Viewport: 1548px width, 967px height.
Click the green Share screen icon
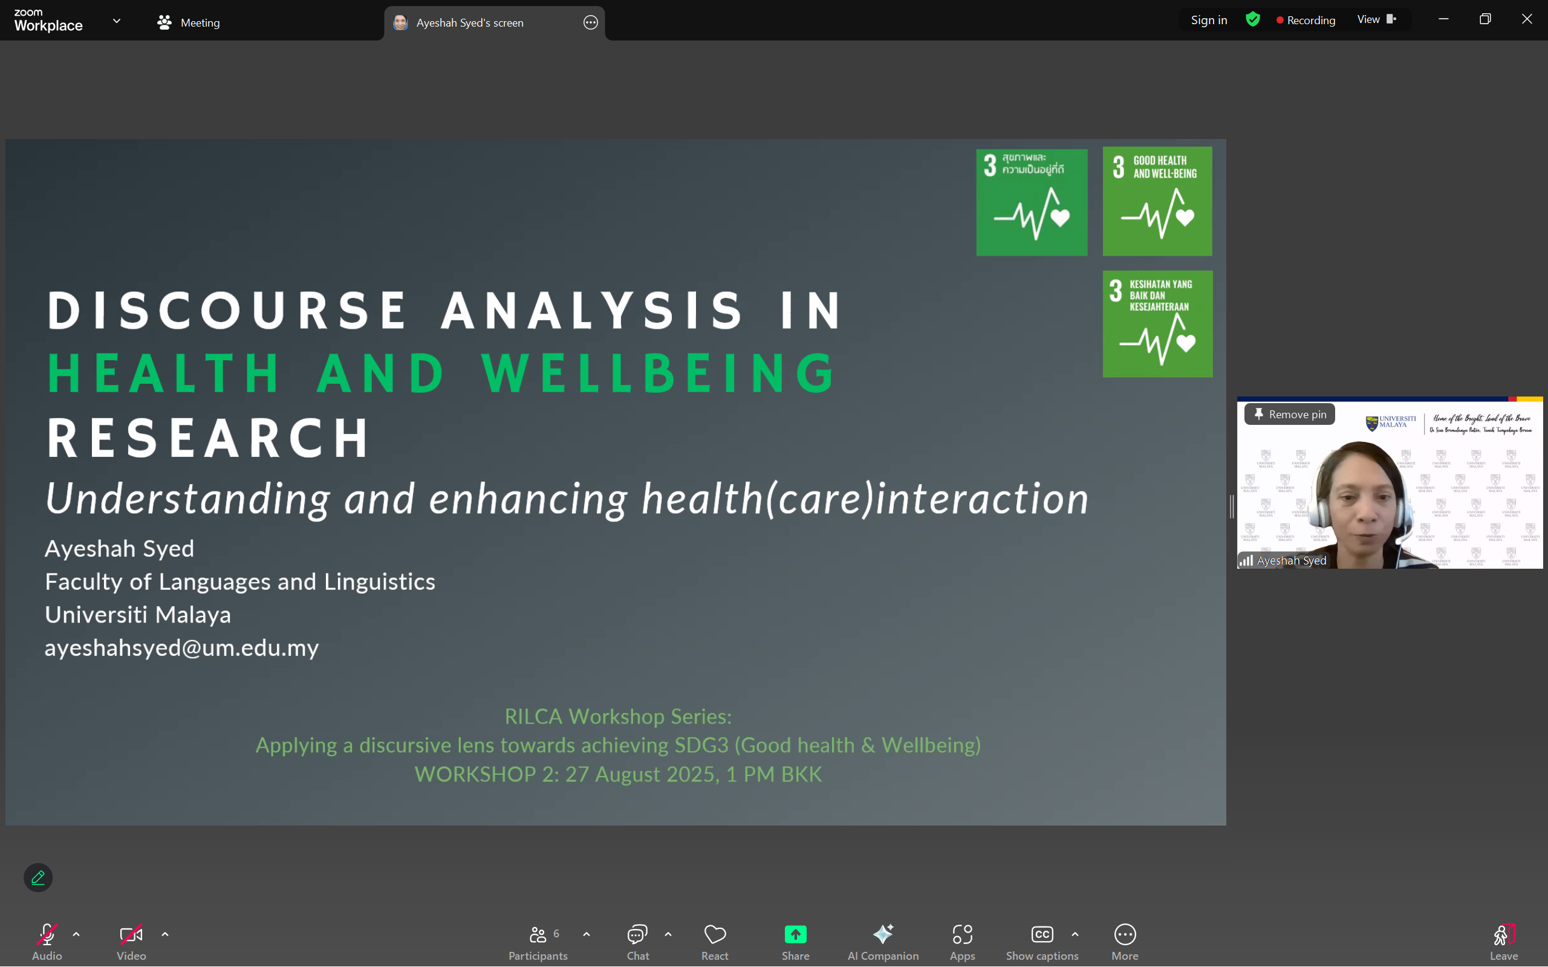coord(795,935)
